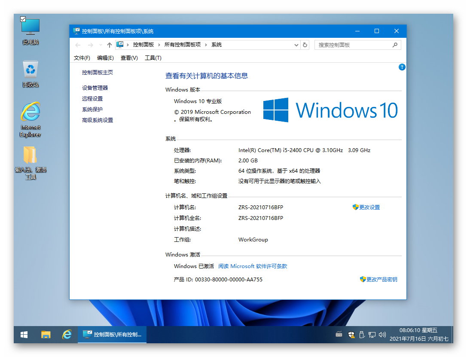Select the 系统类型 value 64 位操作系统
Viewport: 467px width, 357px height.
click(x=279, y=171)
